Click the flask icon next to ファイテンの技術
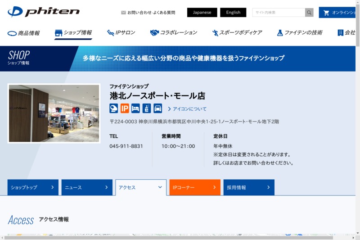Screen dimensions: 360x240 pyautogui.click(x=280, y=33)
